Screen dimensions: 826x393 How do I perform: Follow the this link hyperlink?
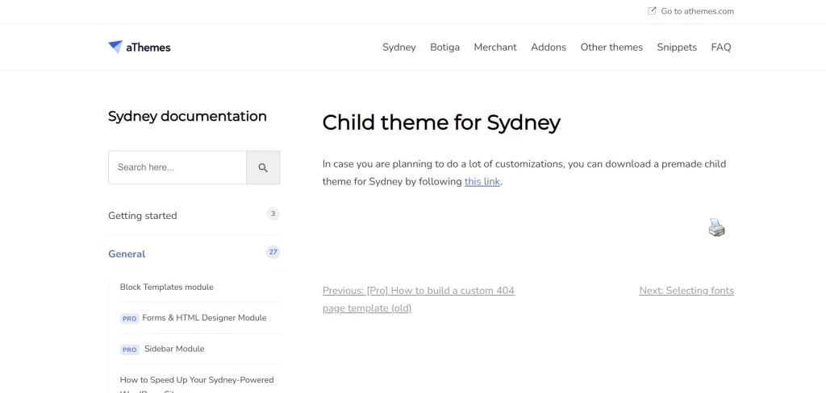pos(482,182)
